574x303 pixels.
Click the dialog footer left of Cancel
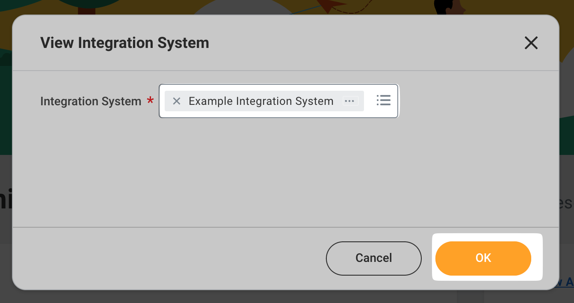point(171,258)
